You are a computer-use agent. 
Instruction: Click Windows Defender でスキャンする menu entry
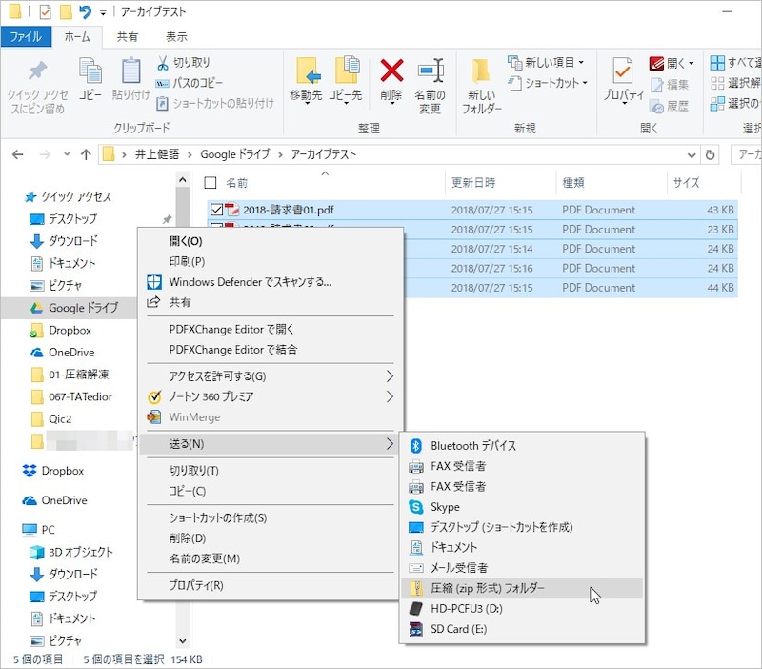click(271, 282)
